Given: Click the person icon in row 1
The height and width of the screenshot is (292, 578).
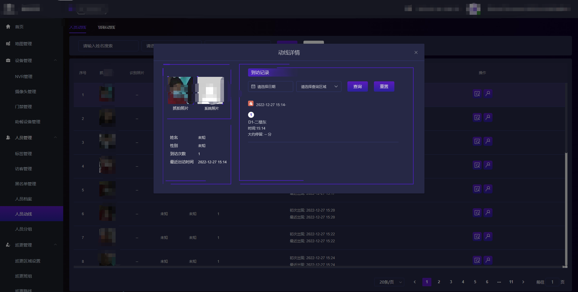Looking at the screenshot, I should [488, 93].
